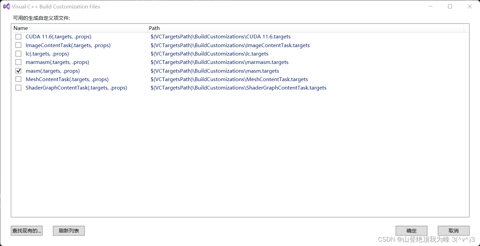Click the lc.targets path
Viewport: 480px width, 246px height.
coord(209,54)
